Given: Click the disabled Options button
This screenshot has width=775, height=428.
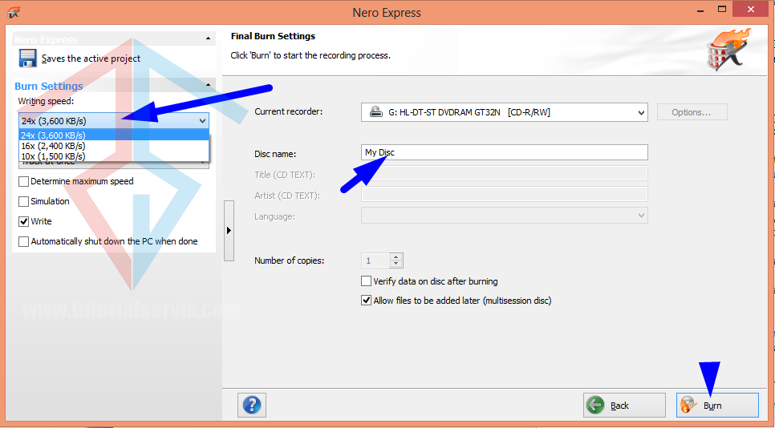Looking at the screenshot, I should [x=692, y=112].
